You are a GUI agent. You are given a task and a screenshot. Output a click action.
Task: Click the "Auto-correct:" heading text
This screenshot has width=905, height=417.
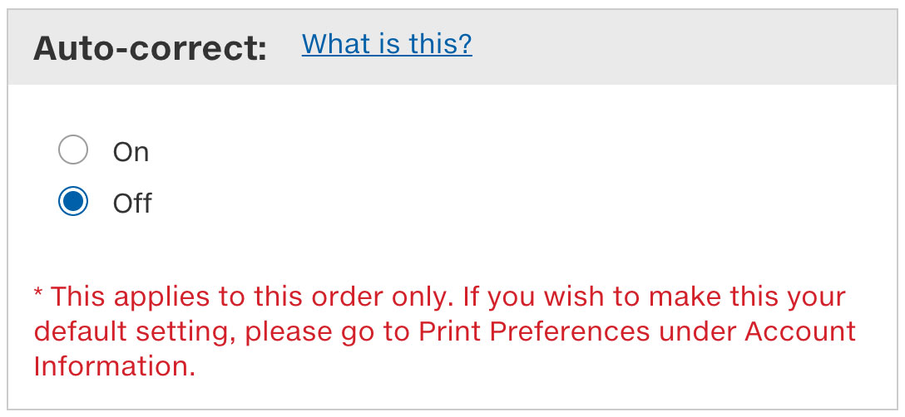(x=150, y=49)
